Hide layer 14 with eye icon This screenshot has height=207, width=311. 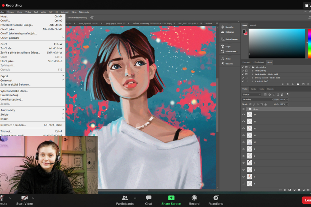point(243,114)
